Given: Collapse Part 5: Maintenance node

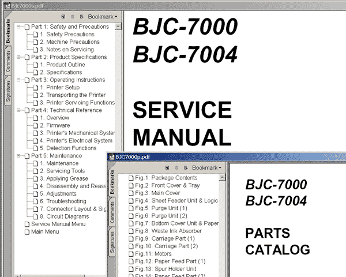Looking at the screenshot, I should click(x=18, y=156).
